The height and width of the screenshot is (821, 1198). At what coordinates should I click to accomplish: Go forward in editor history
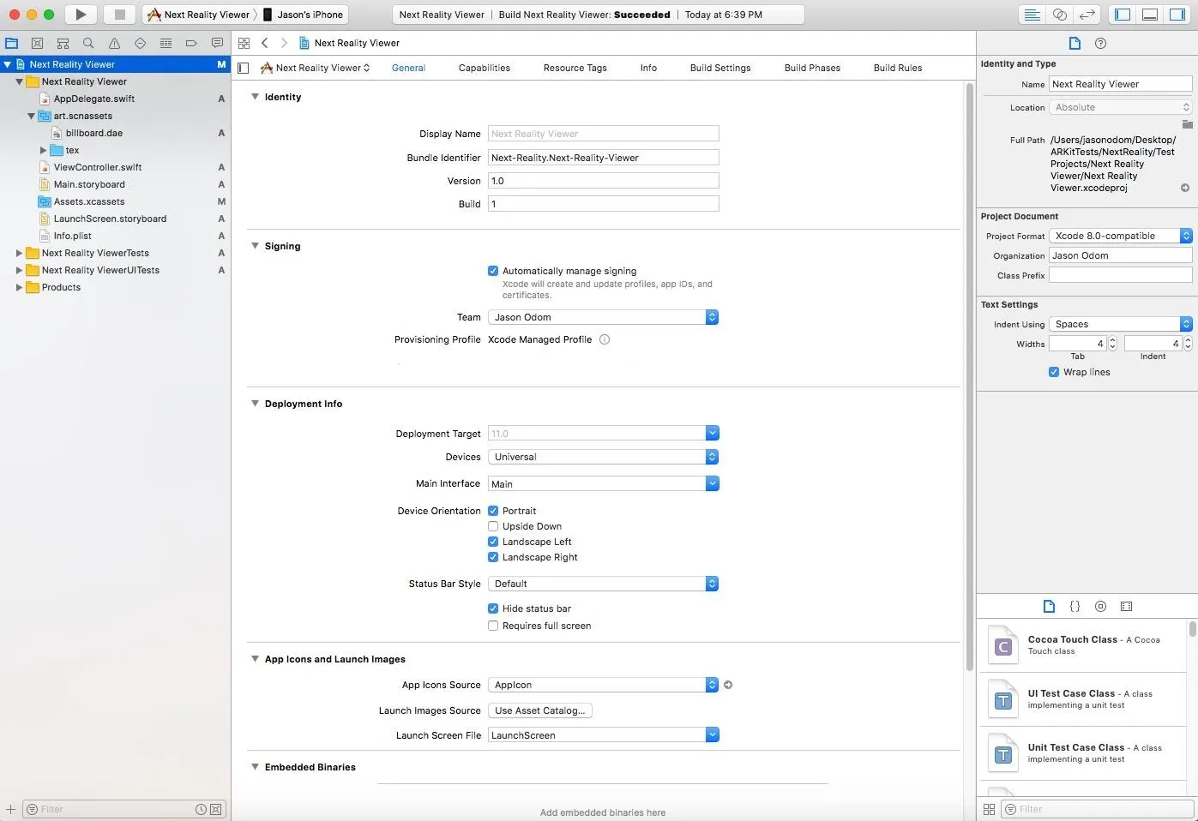tap(284, 43)
